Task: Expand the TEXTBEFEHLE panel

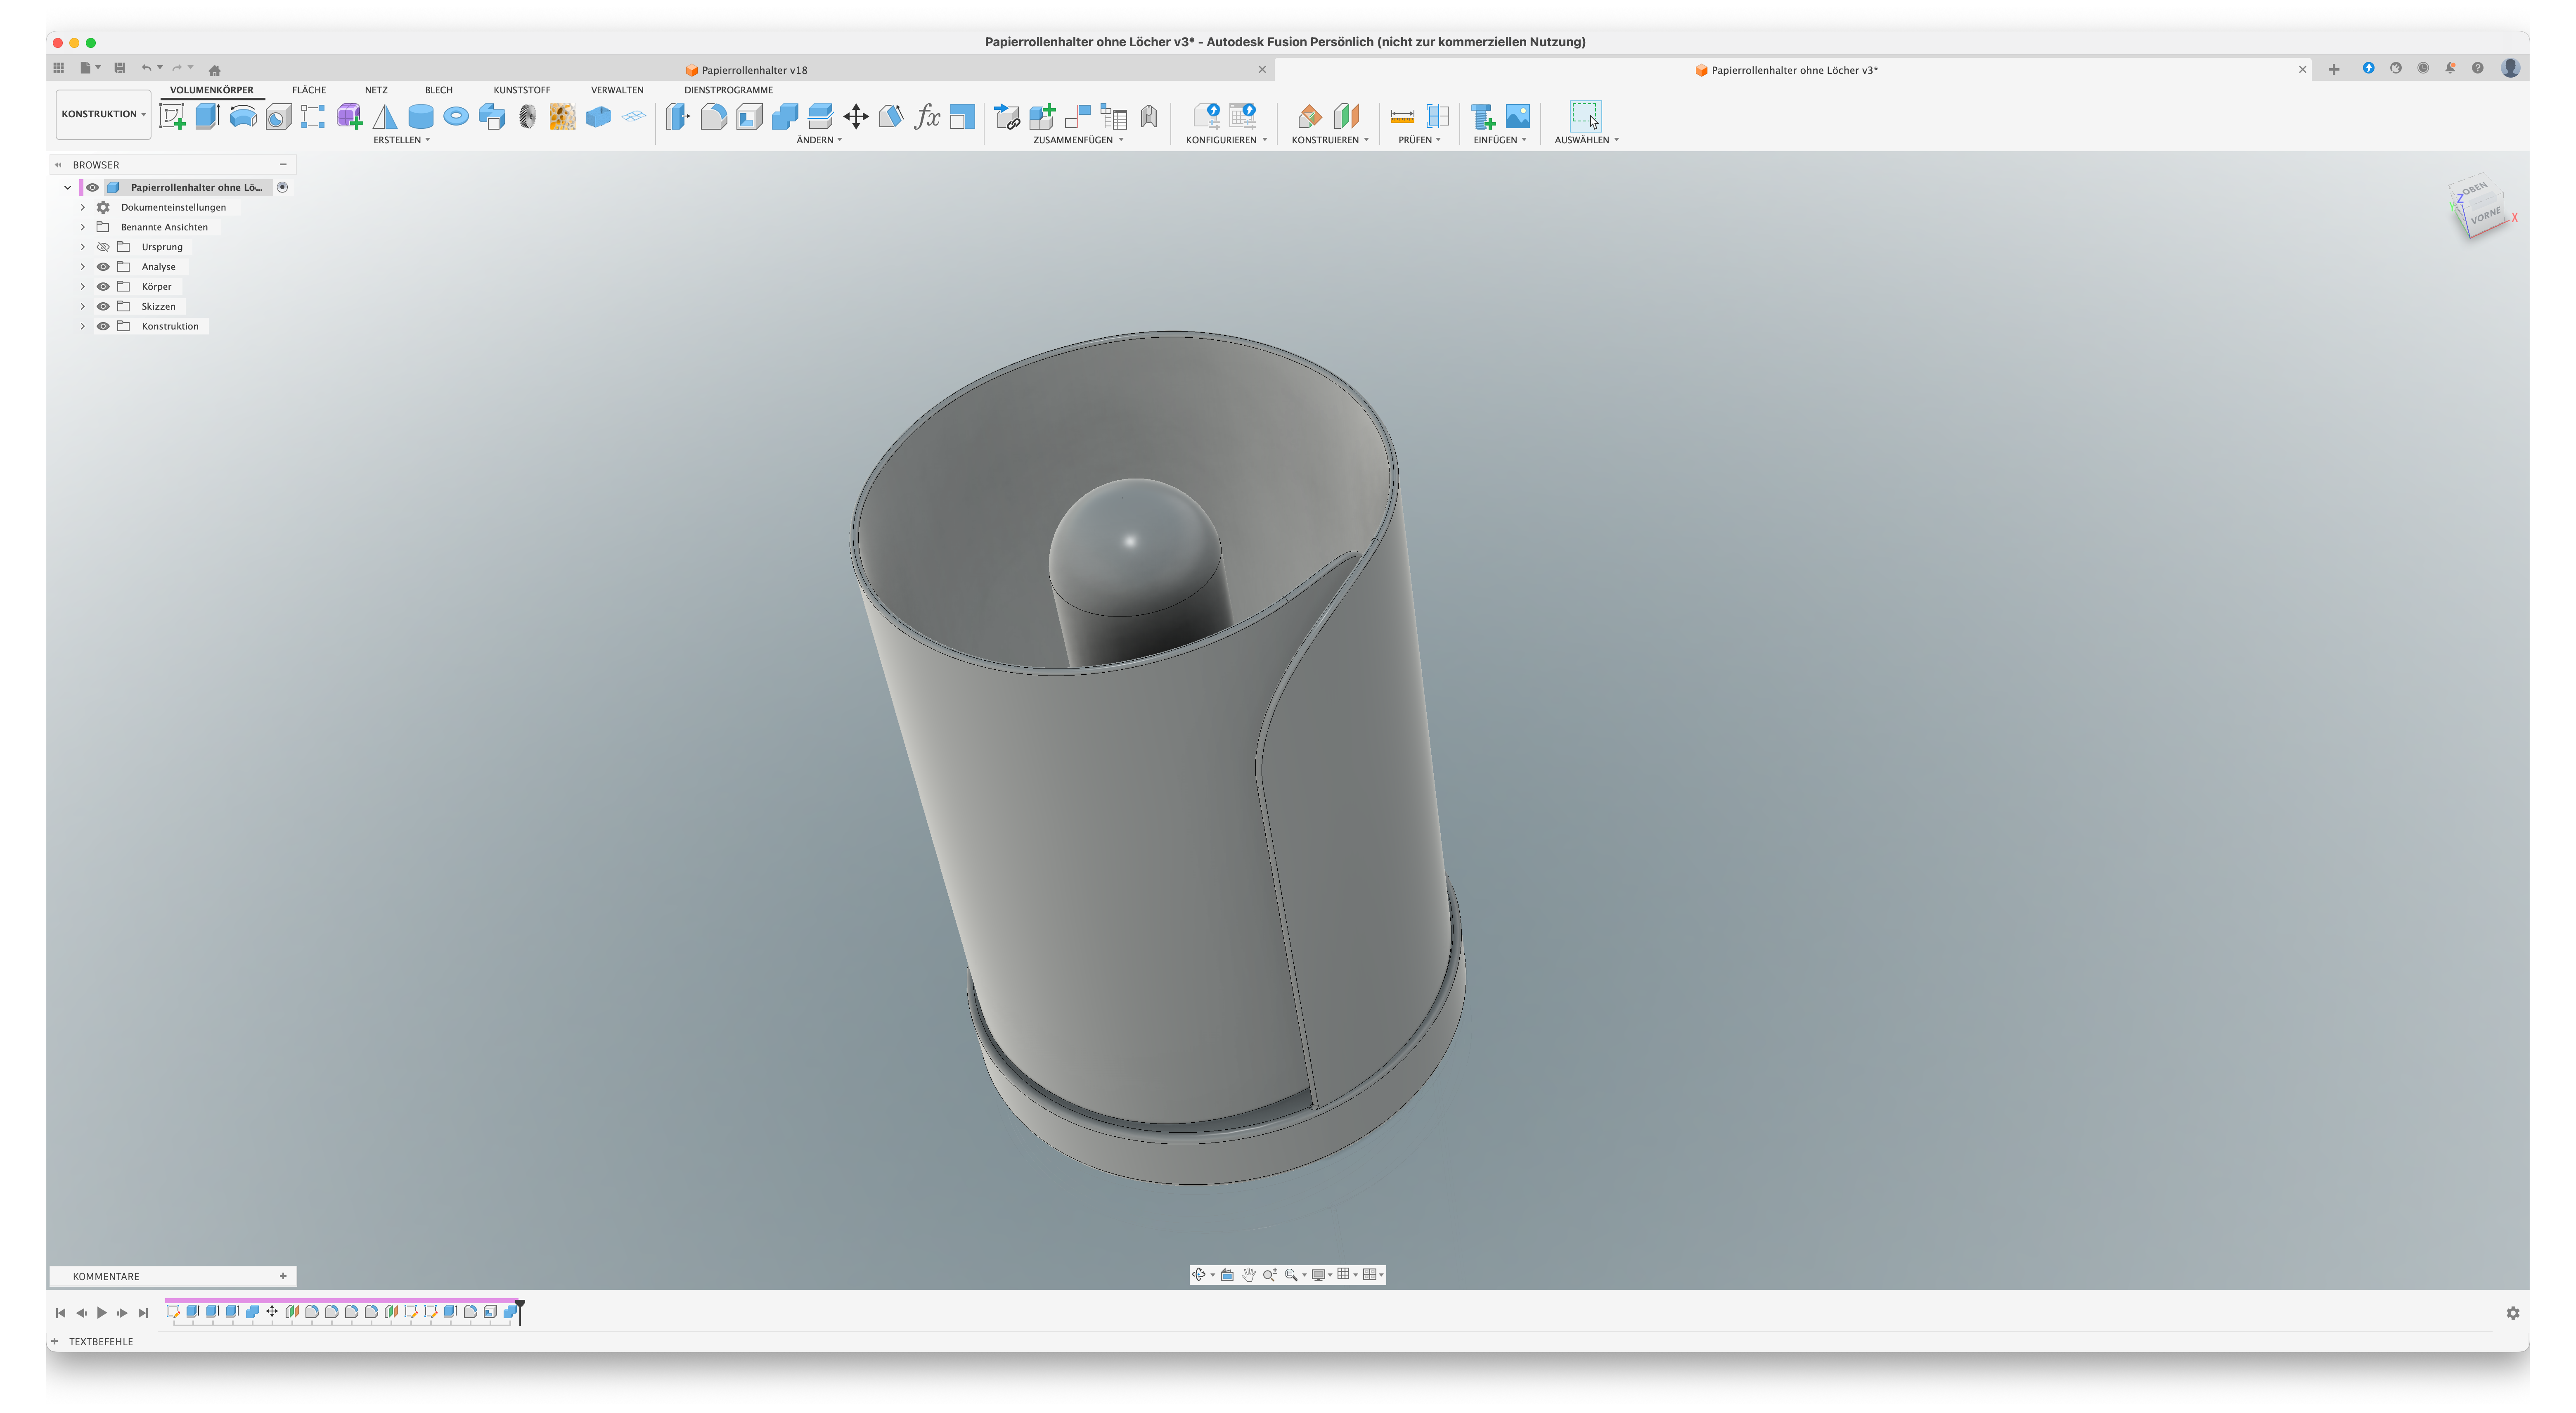Action: pos(55,1342)
